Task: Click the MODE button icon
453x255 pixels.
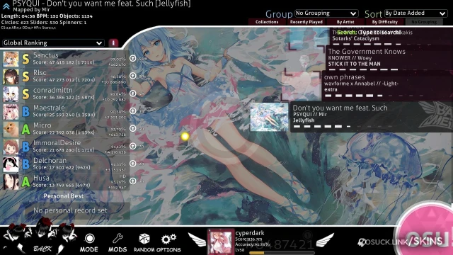Action: [89, 239]
